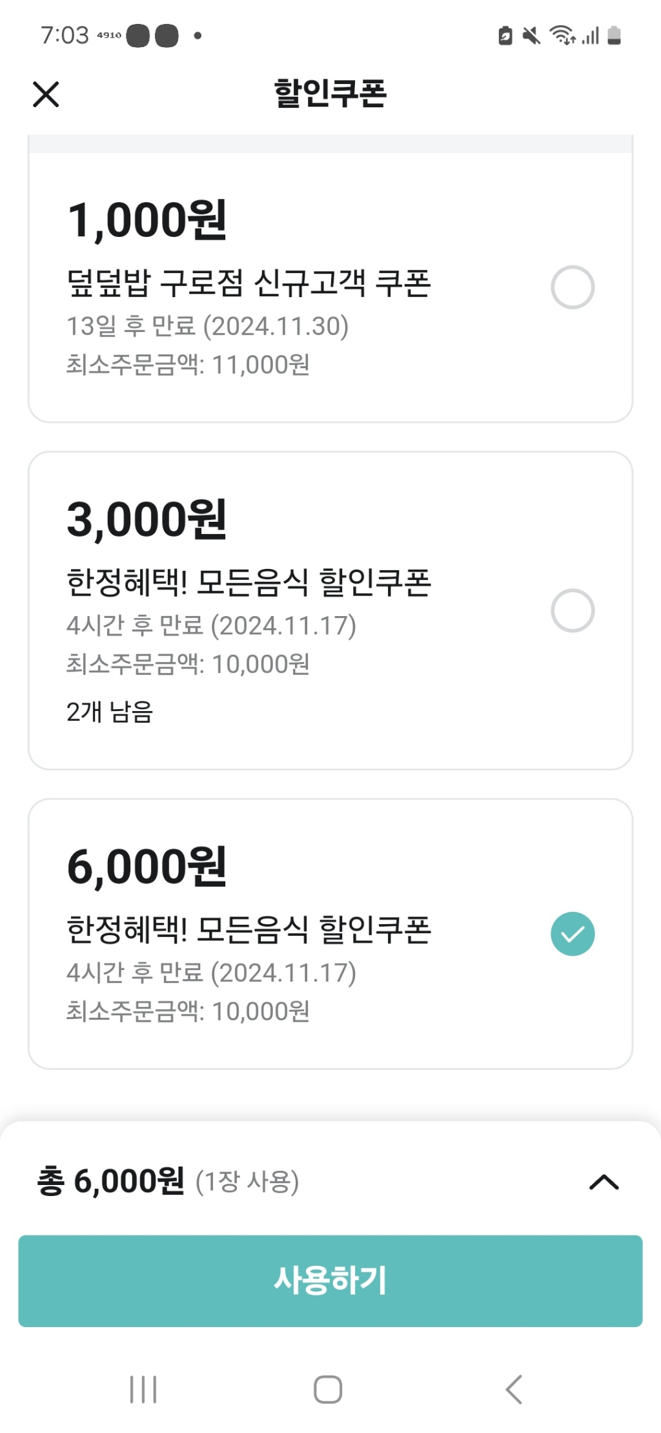Select the 1,000원 신규고객 coupon radio button

[573, 287]
